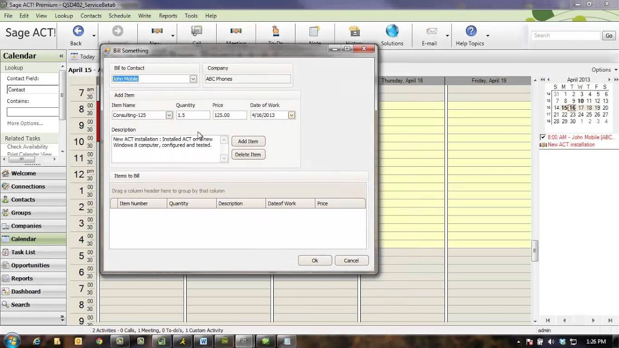
Task: Click the Quantity input field
Action: (x=193, y=115)
